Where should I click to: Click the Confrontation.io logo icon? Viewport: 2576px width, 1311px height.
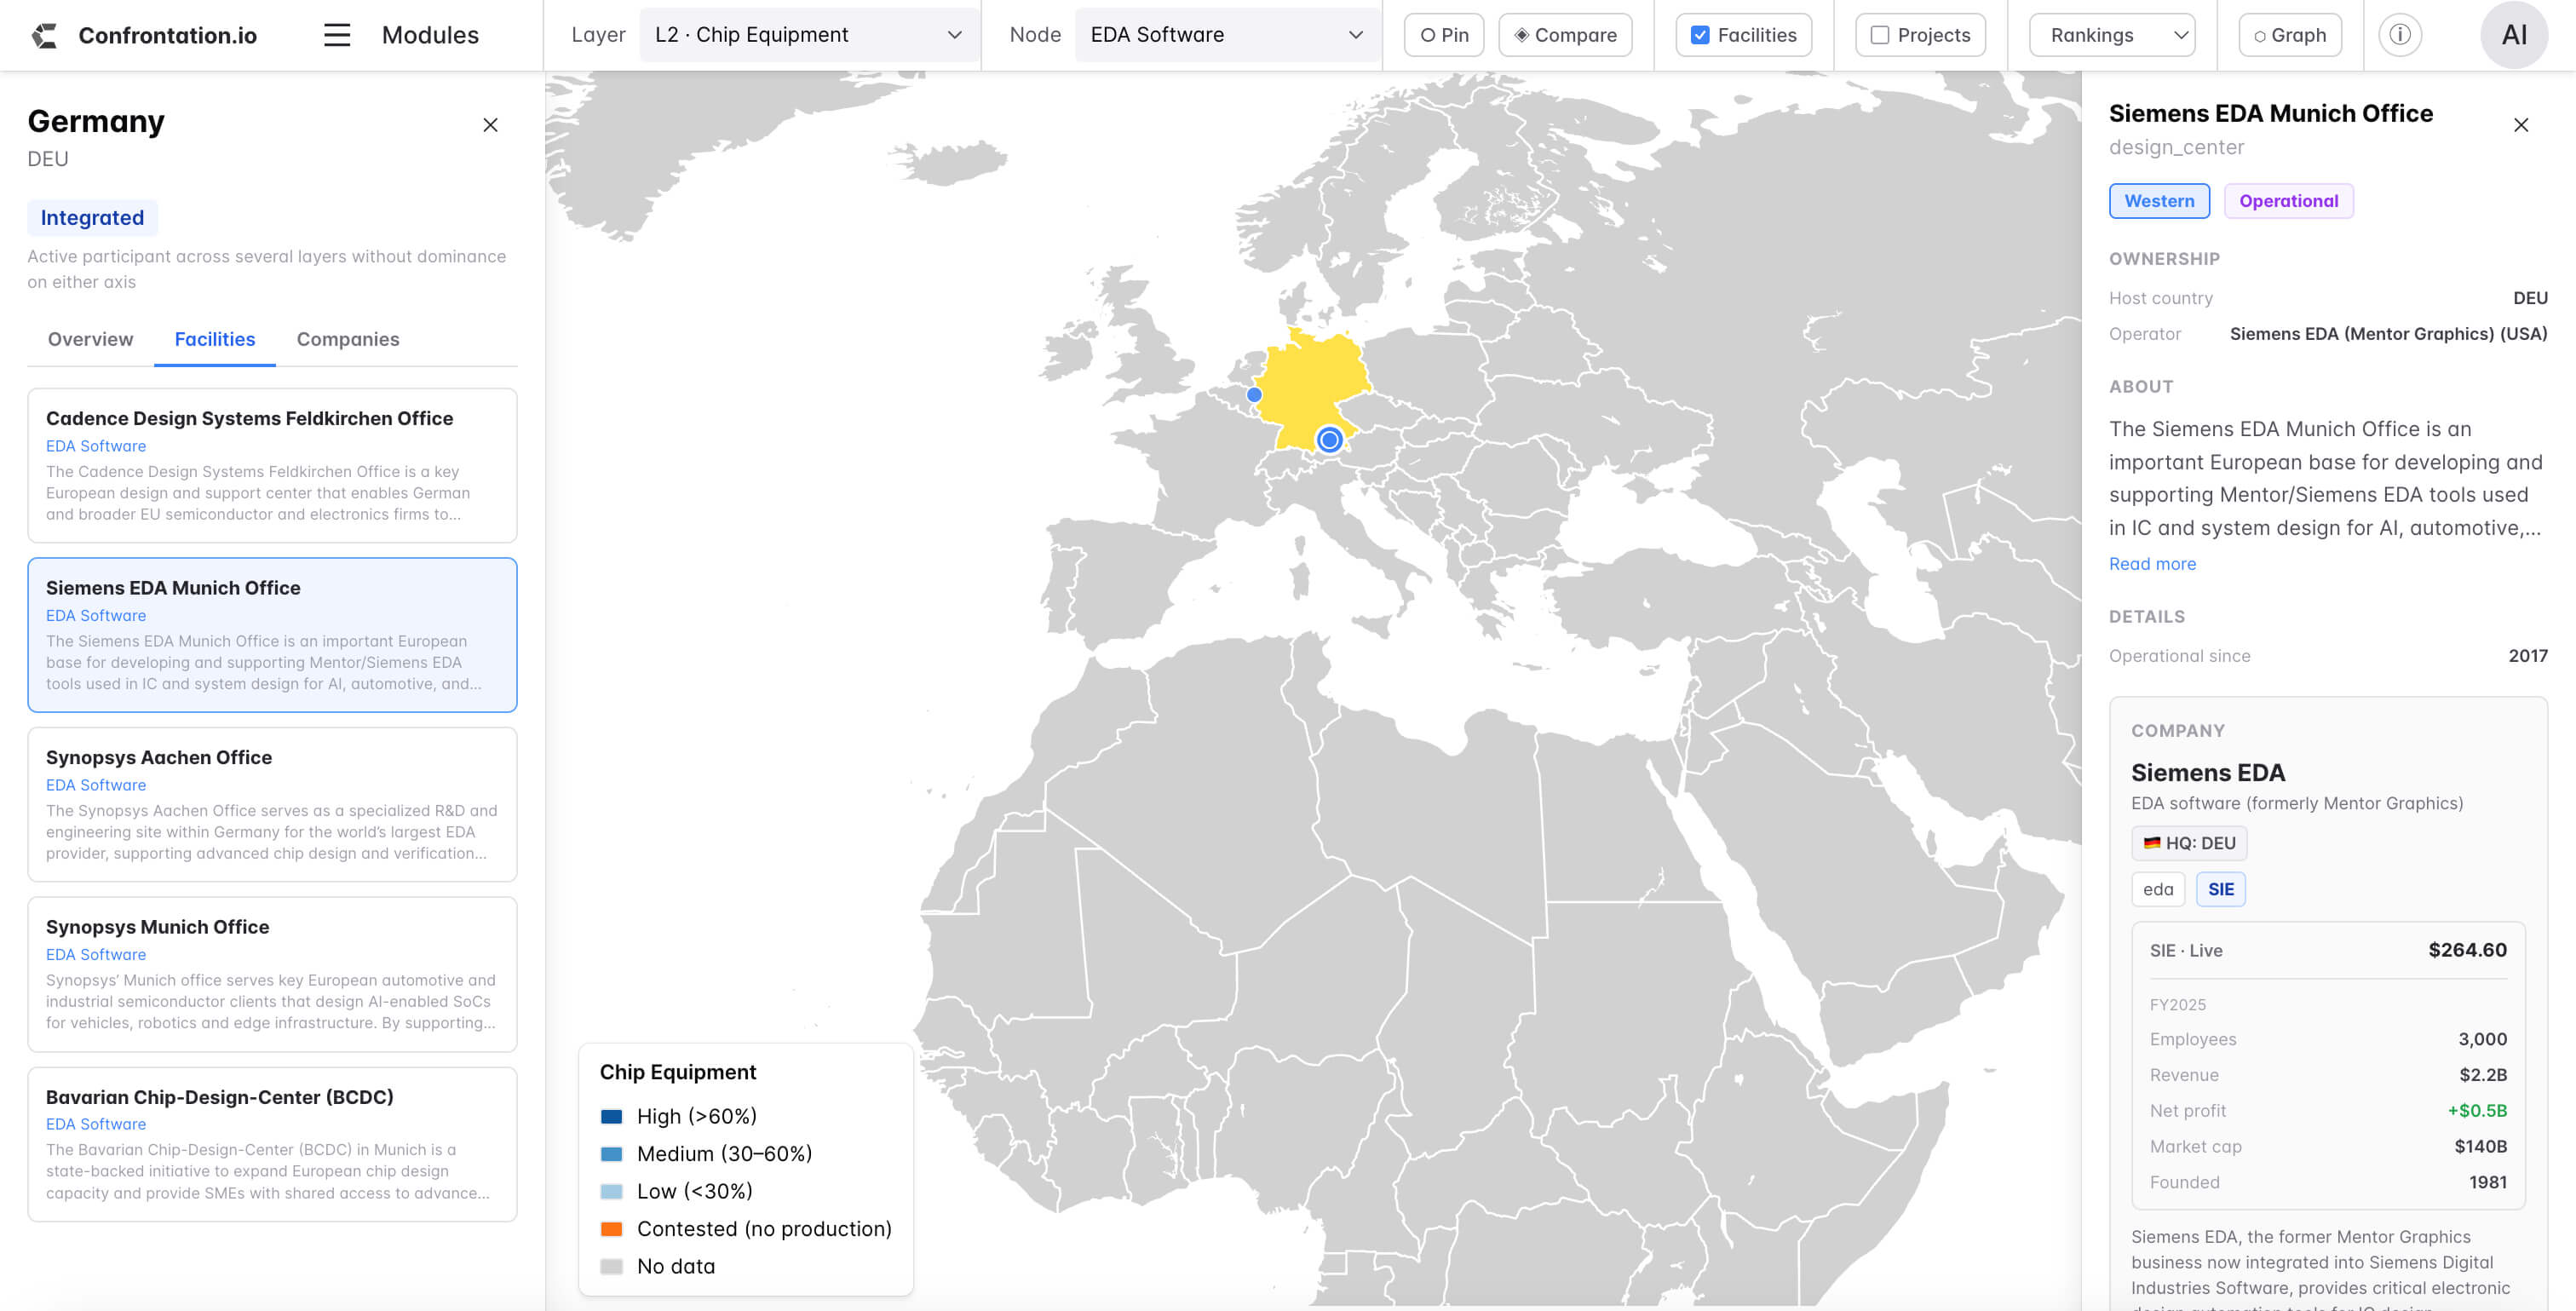(x=44, y=36)
